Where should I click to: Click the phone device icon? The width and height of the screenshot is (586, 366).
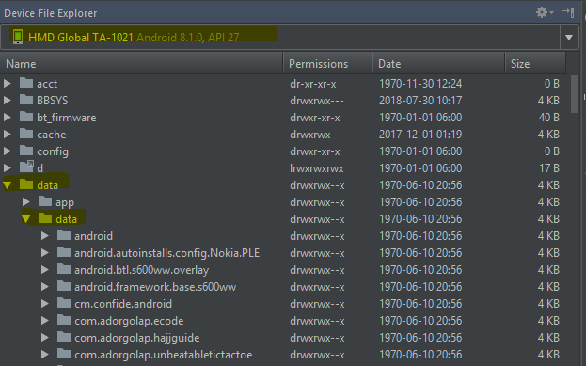point(18,37)
